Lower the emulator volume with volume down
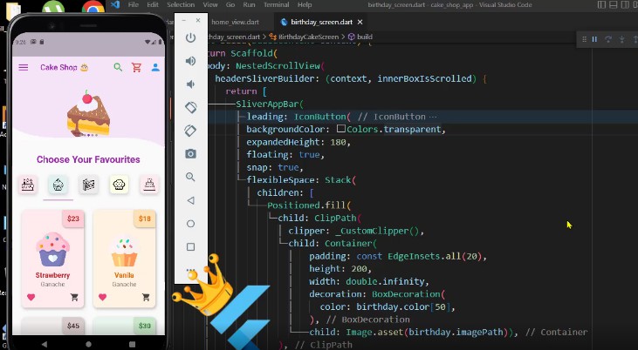The height and width of the screenshot is (350, 638). click(189, 84)
